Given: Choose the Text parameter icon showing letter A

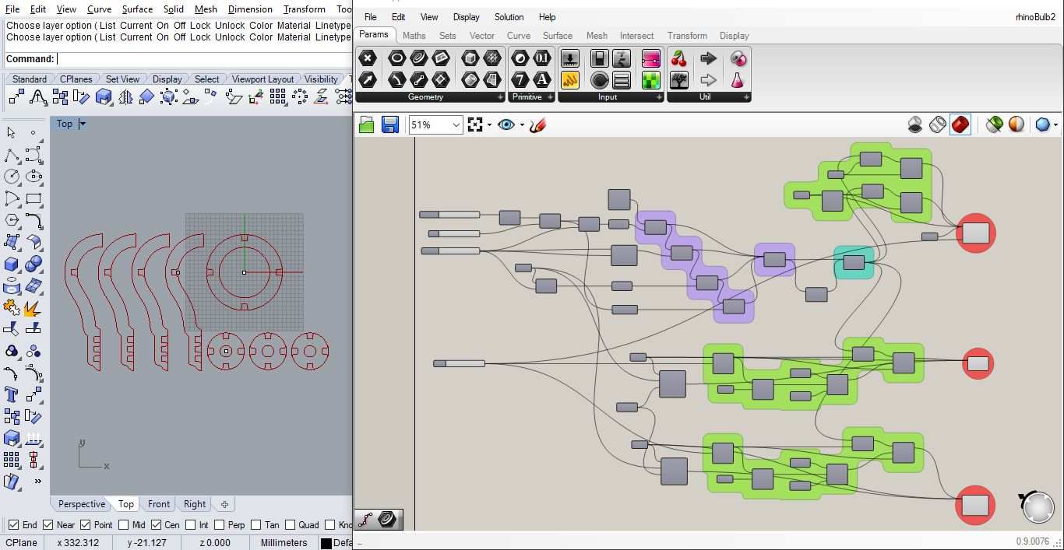Looking at the screenshot, I should 542,79.
